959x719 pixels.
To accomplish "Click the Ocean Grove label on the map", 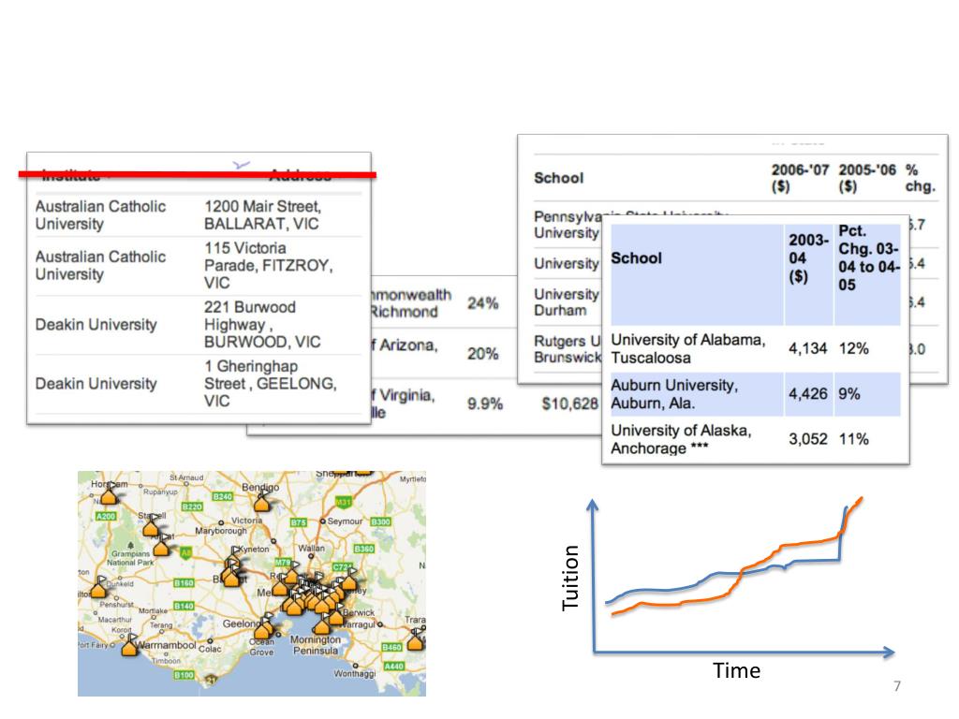I will (x=262, y=648).
